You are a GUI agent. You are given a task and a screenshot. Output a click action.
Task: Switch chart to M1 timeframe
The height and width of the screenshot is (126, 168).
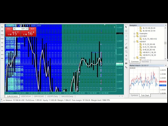[x=2, y=27]
